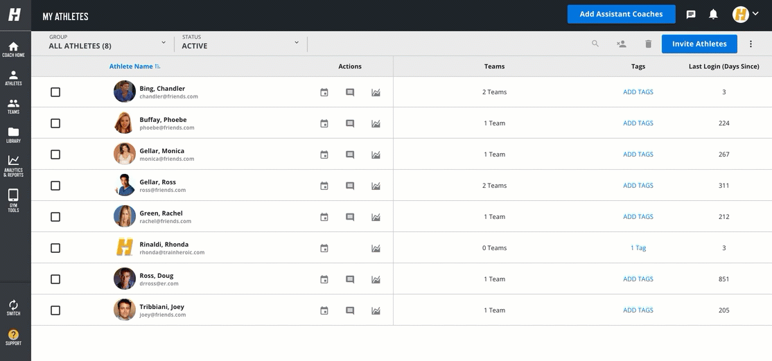Message Ross Gellar via chat icon
Screen dimensions: 772x361
click(350, 186)
